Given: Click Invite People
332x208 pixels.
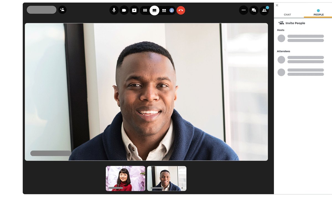Looking at the screenshot, I should pos(292,23).
